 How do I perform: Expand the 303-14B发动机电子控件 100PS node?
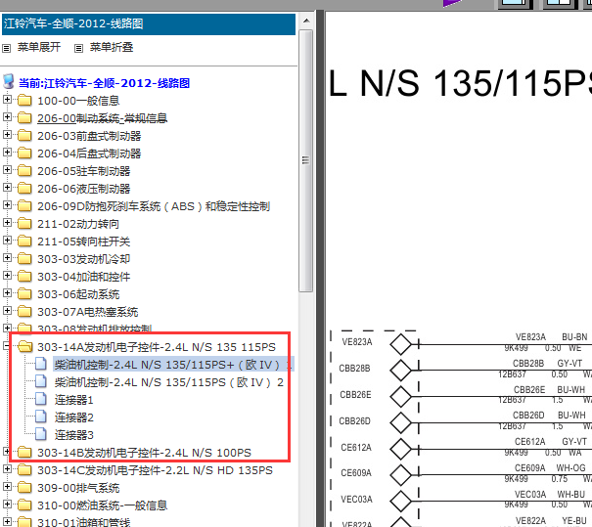tap(7, 451)
